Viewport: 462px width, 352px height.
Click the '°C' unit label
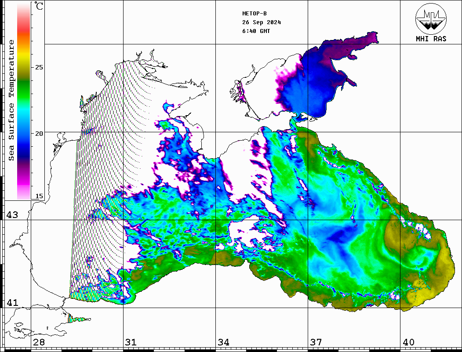[39, 6]
